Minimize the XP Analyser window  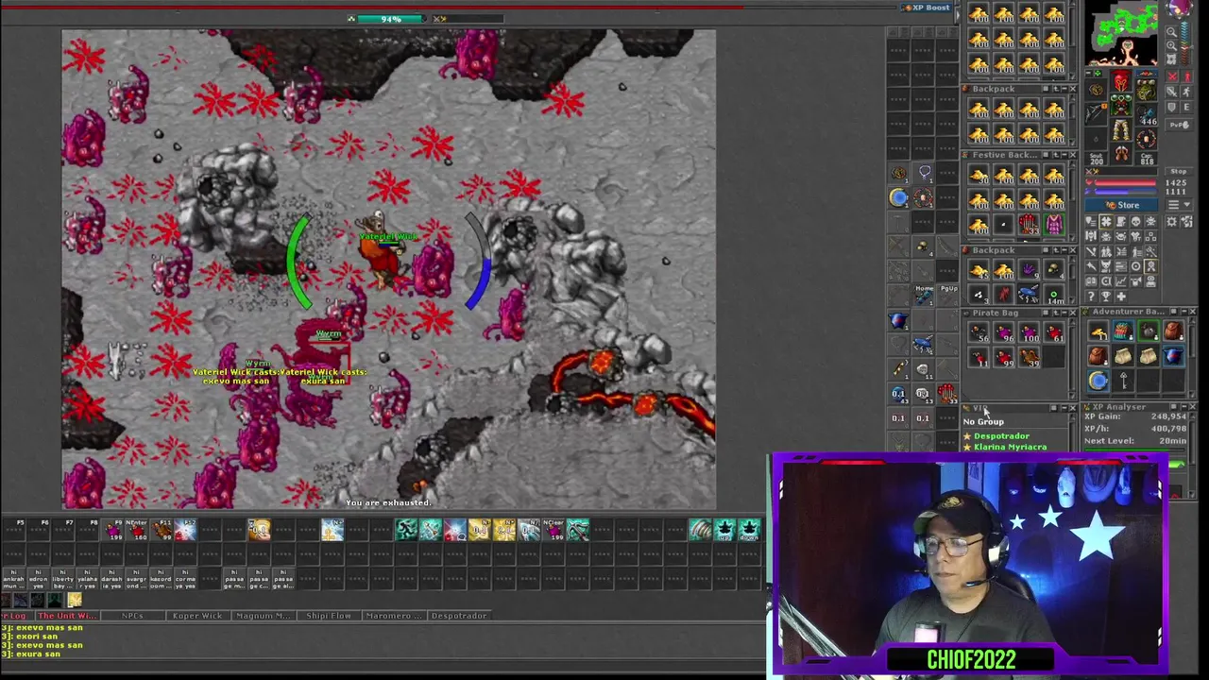(x=1183, y=407)
